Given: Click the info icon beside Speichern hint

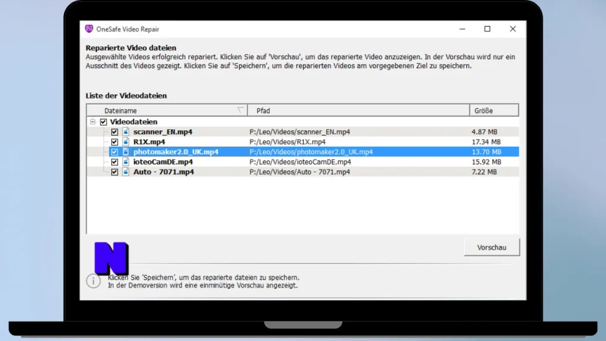Looking at the screenshot, I should tap(93, 281).
